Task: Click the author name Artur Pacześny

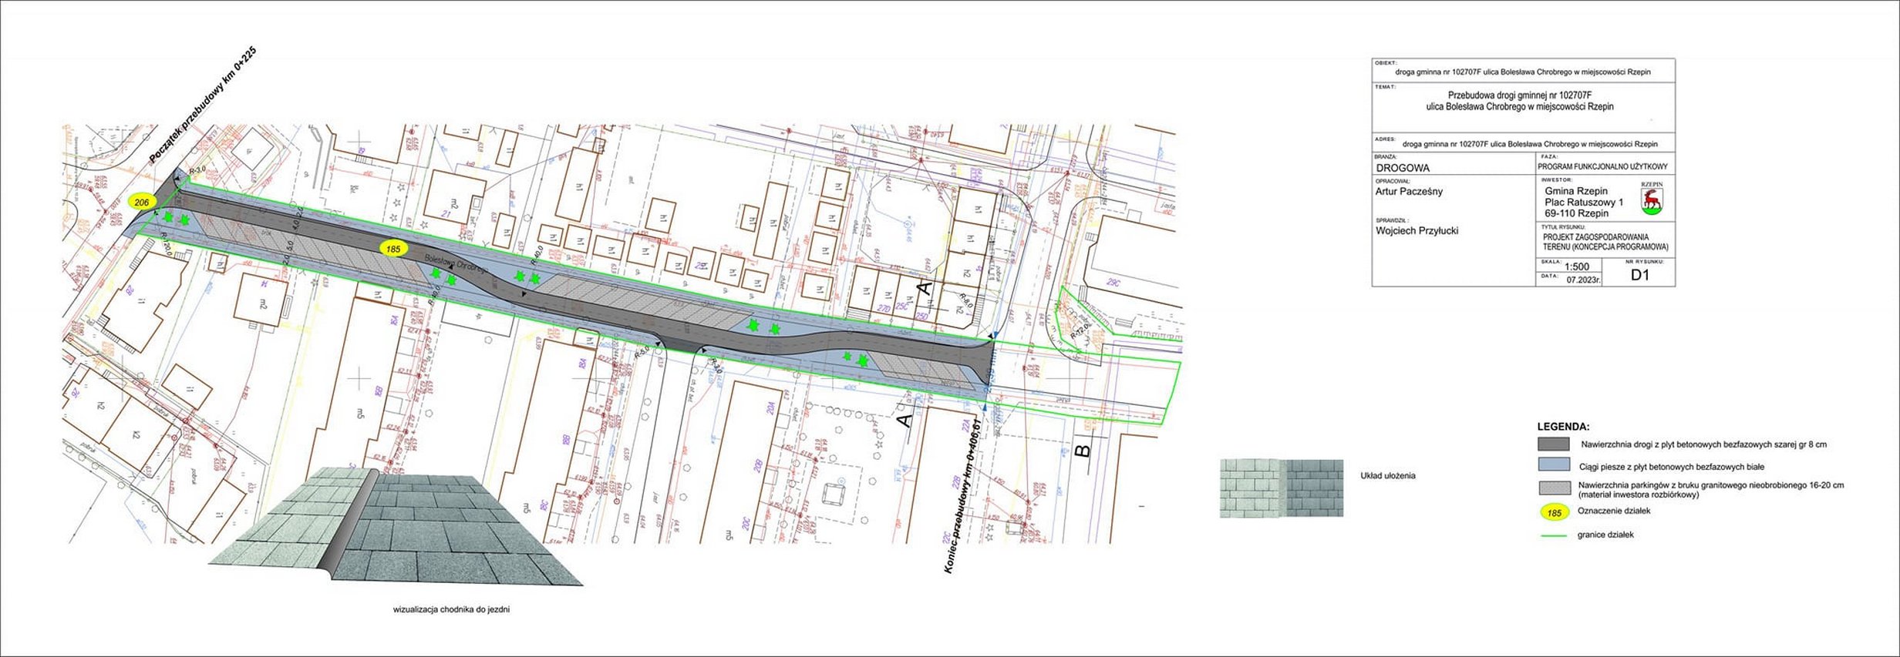Action: click(1409, 192)
